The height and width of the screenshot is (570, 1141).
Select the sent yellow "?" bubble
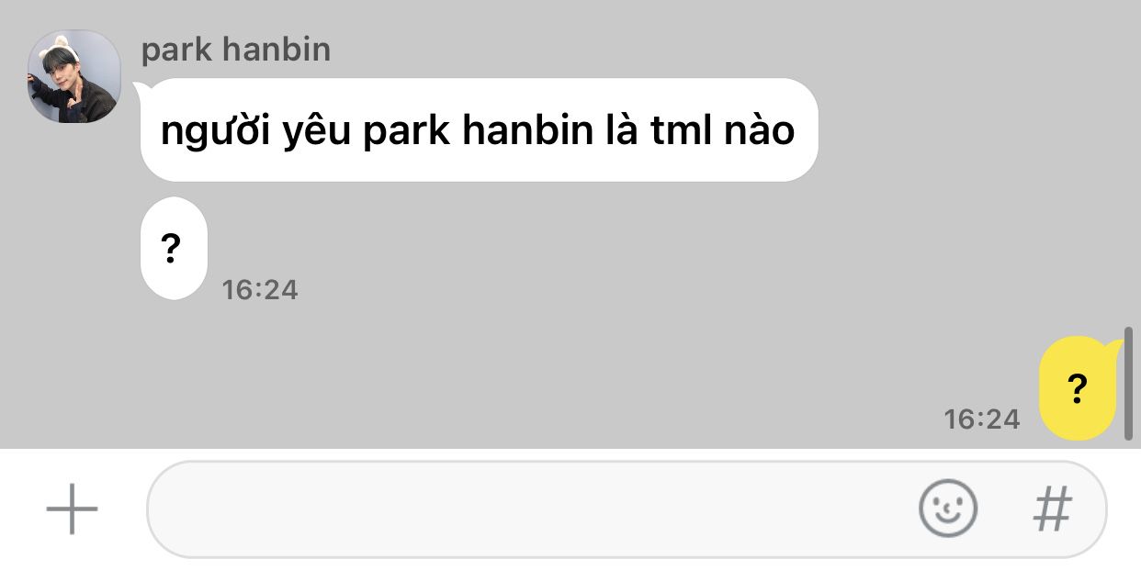pos(1079,388)
